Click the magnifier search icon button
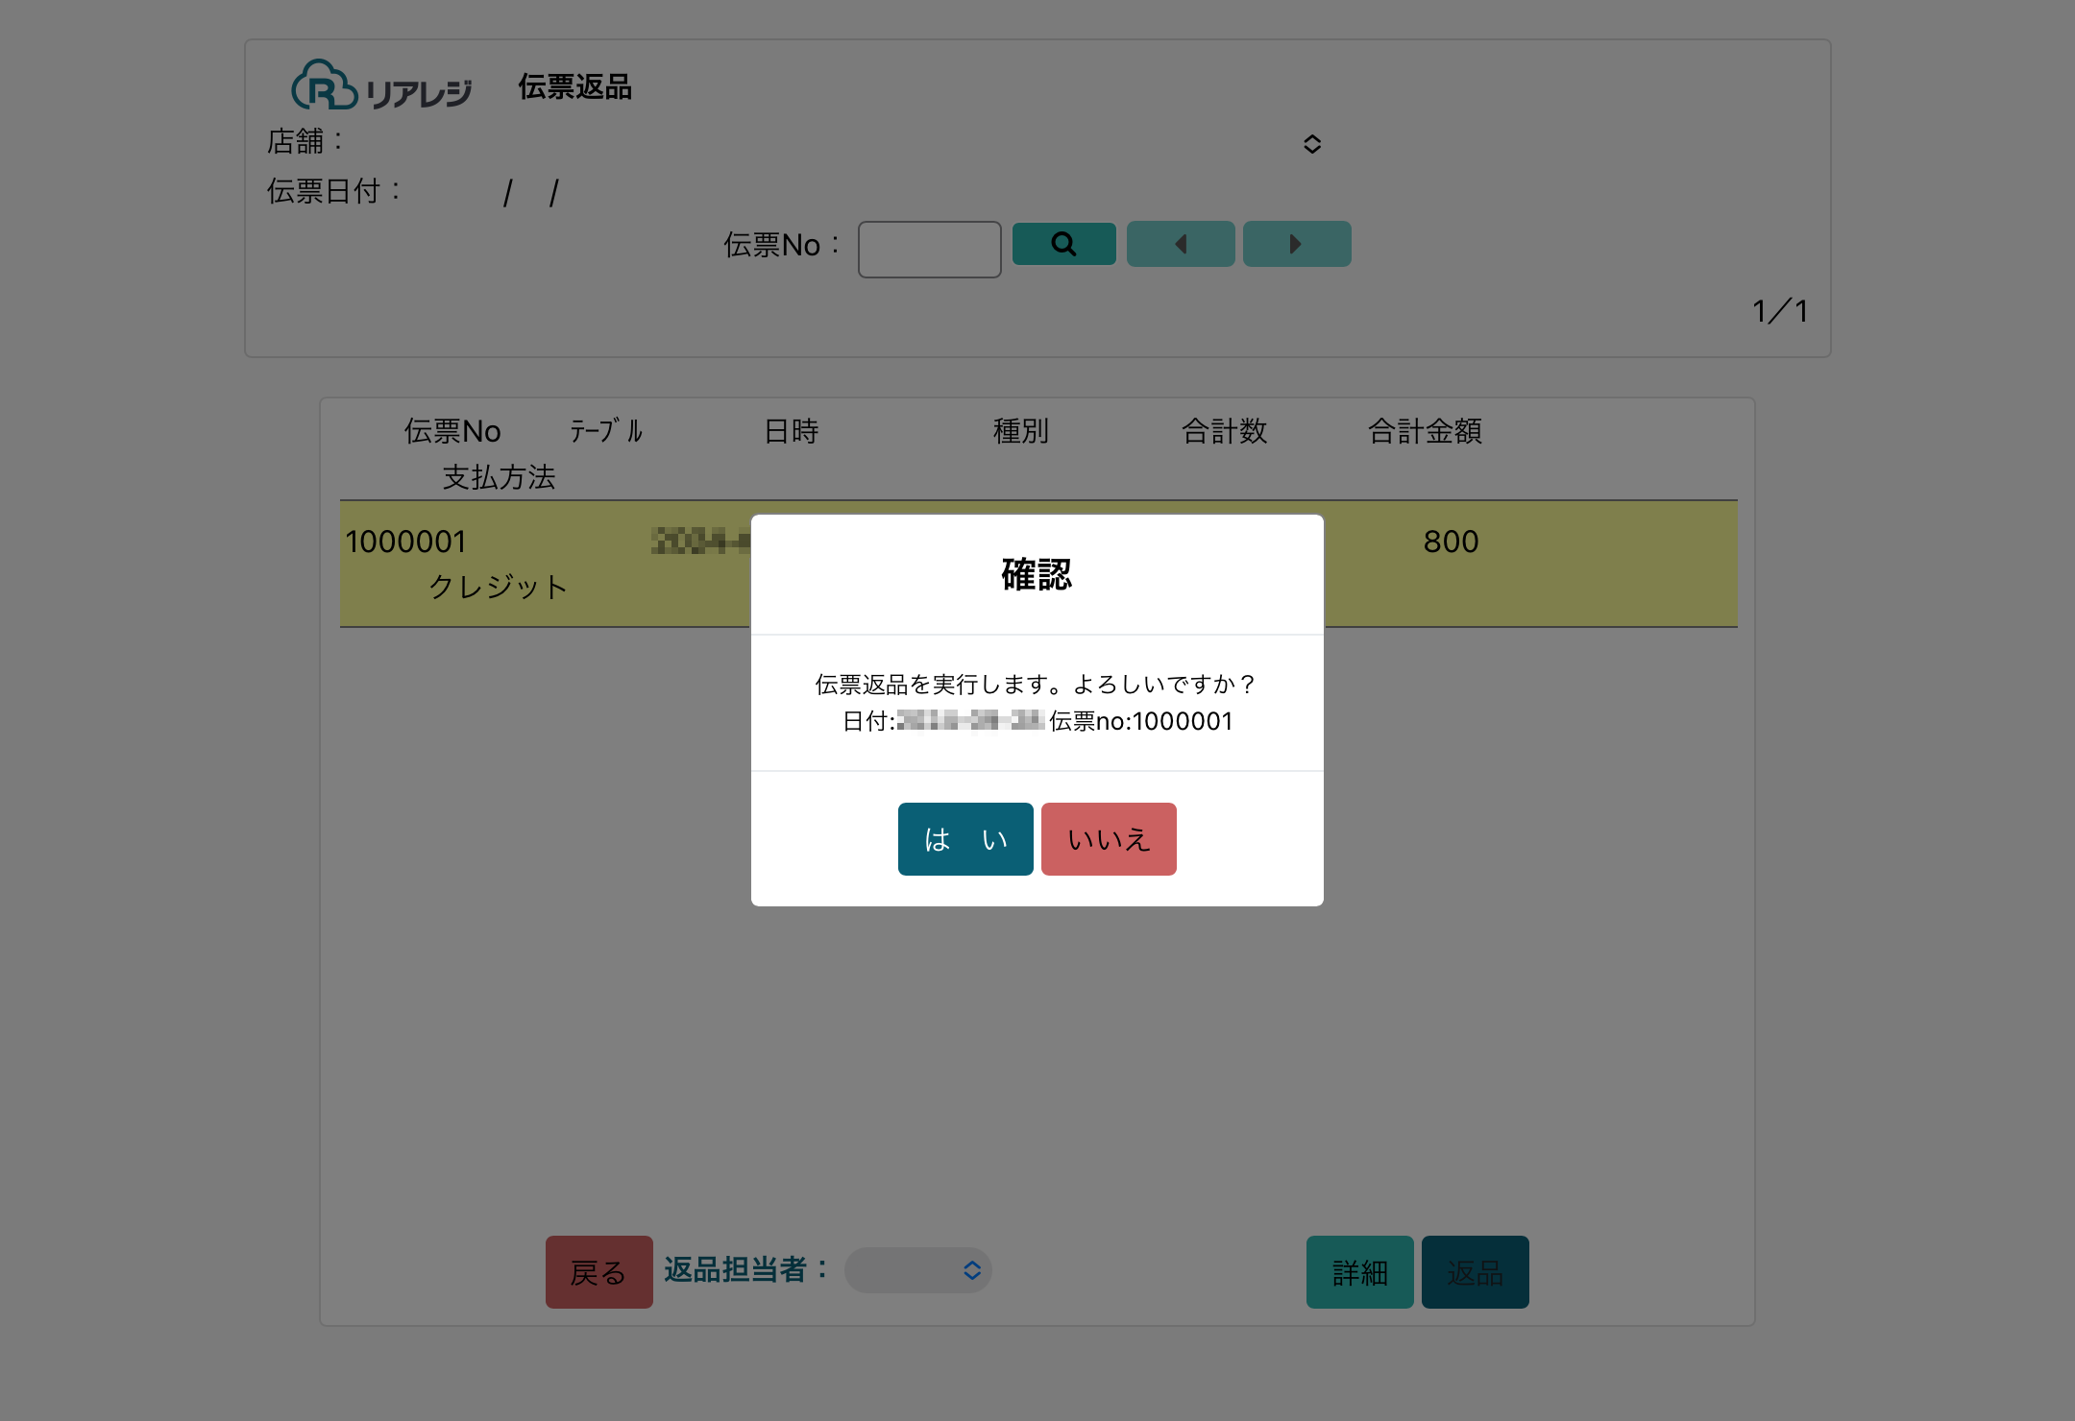 1063,244
